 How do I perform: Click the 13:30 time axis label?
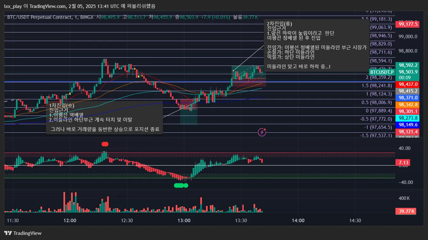tap(241, 220)
